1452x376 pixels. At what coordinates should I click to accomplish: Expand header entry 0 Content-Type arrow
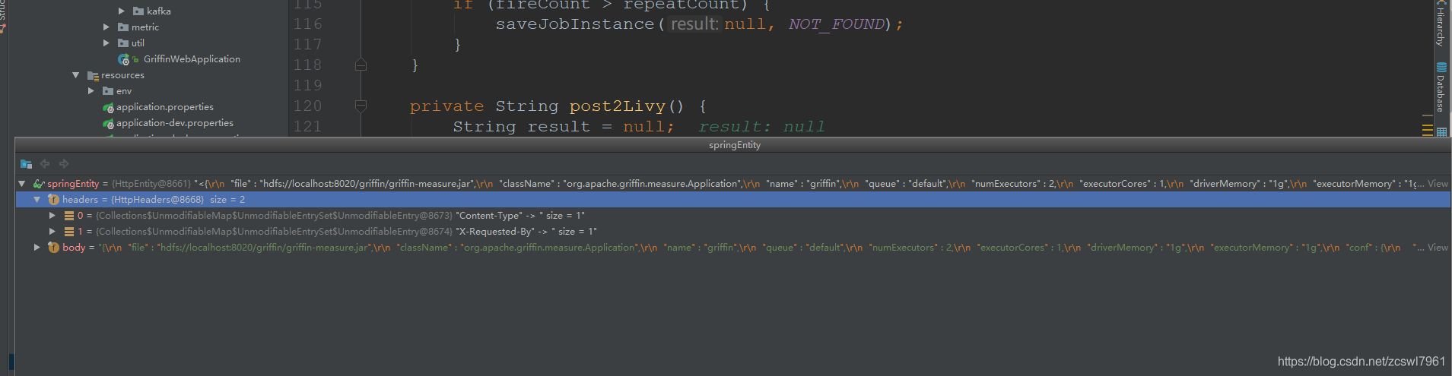click(52, 215)
